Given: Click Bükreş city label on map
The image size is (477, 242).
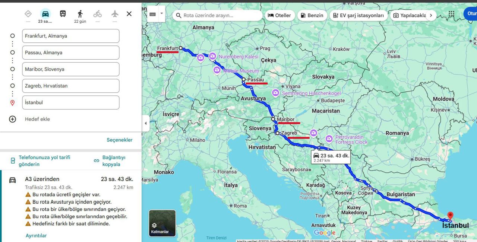Looking at the screenshot, I should coord(422,159).
